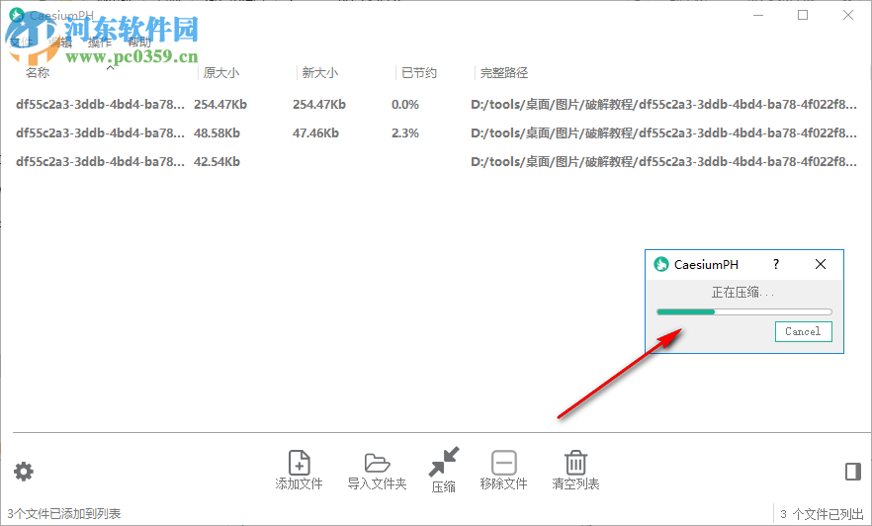Toggle the side panel icon at bottom right

coord(852,472)
